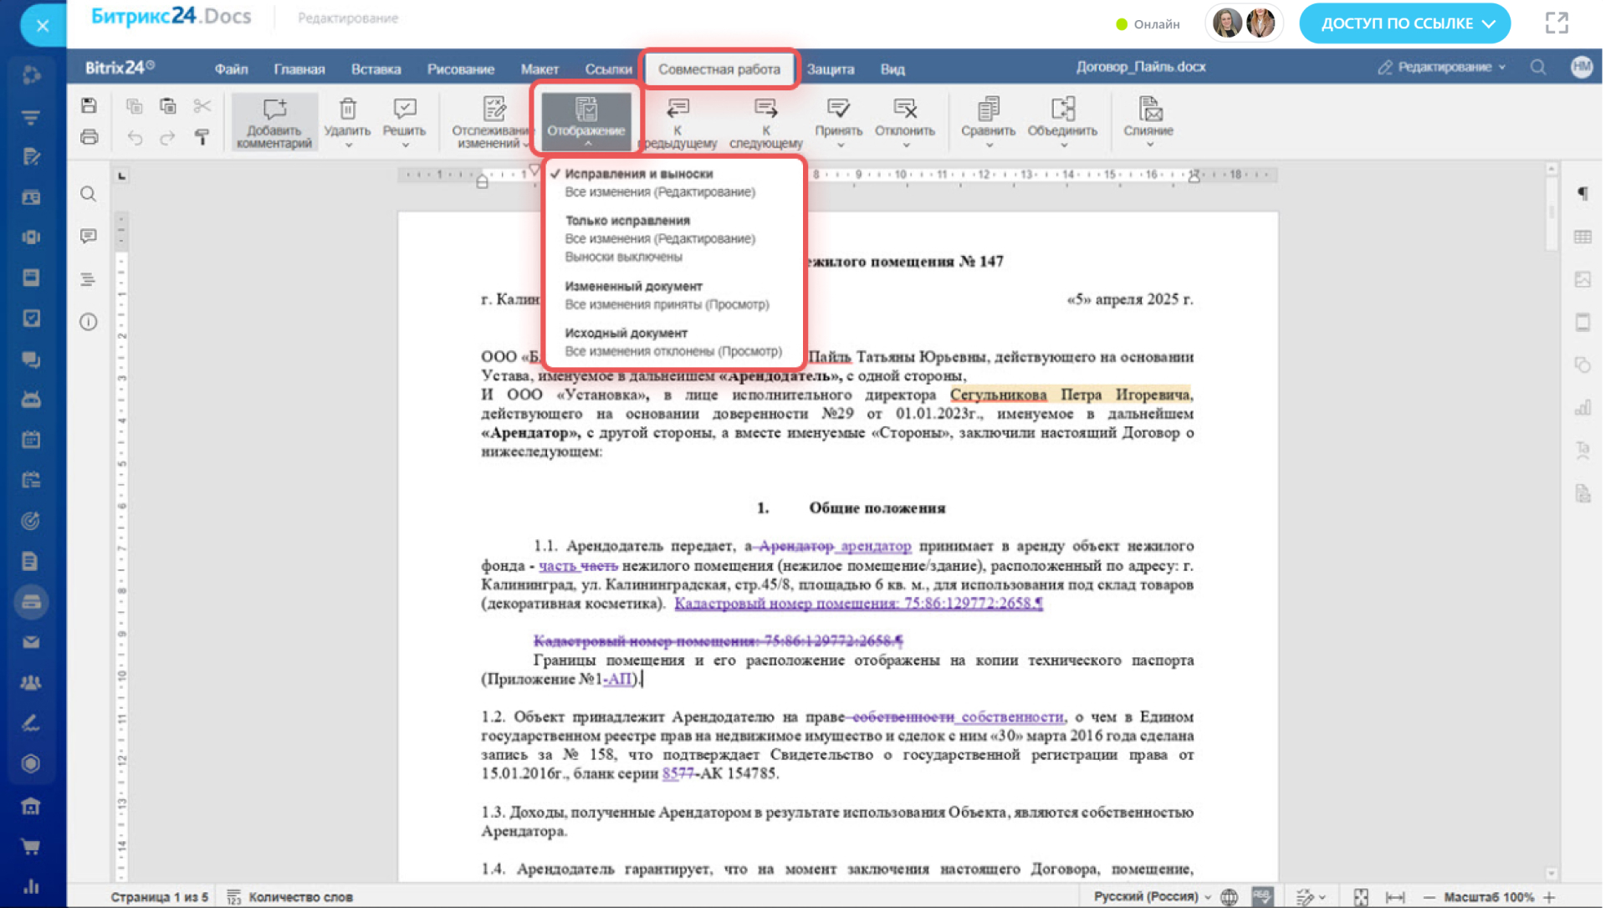
Task: Select 'Только исправления' display option
Action: click(627, 221)
